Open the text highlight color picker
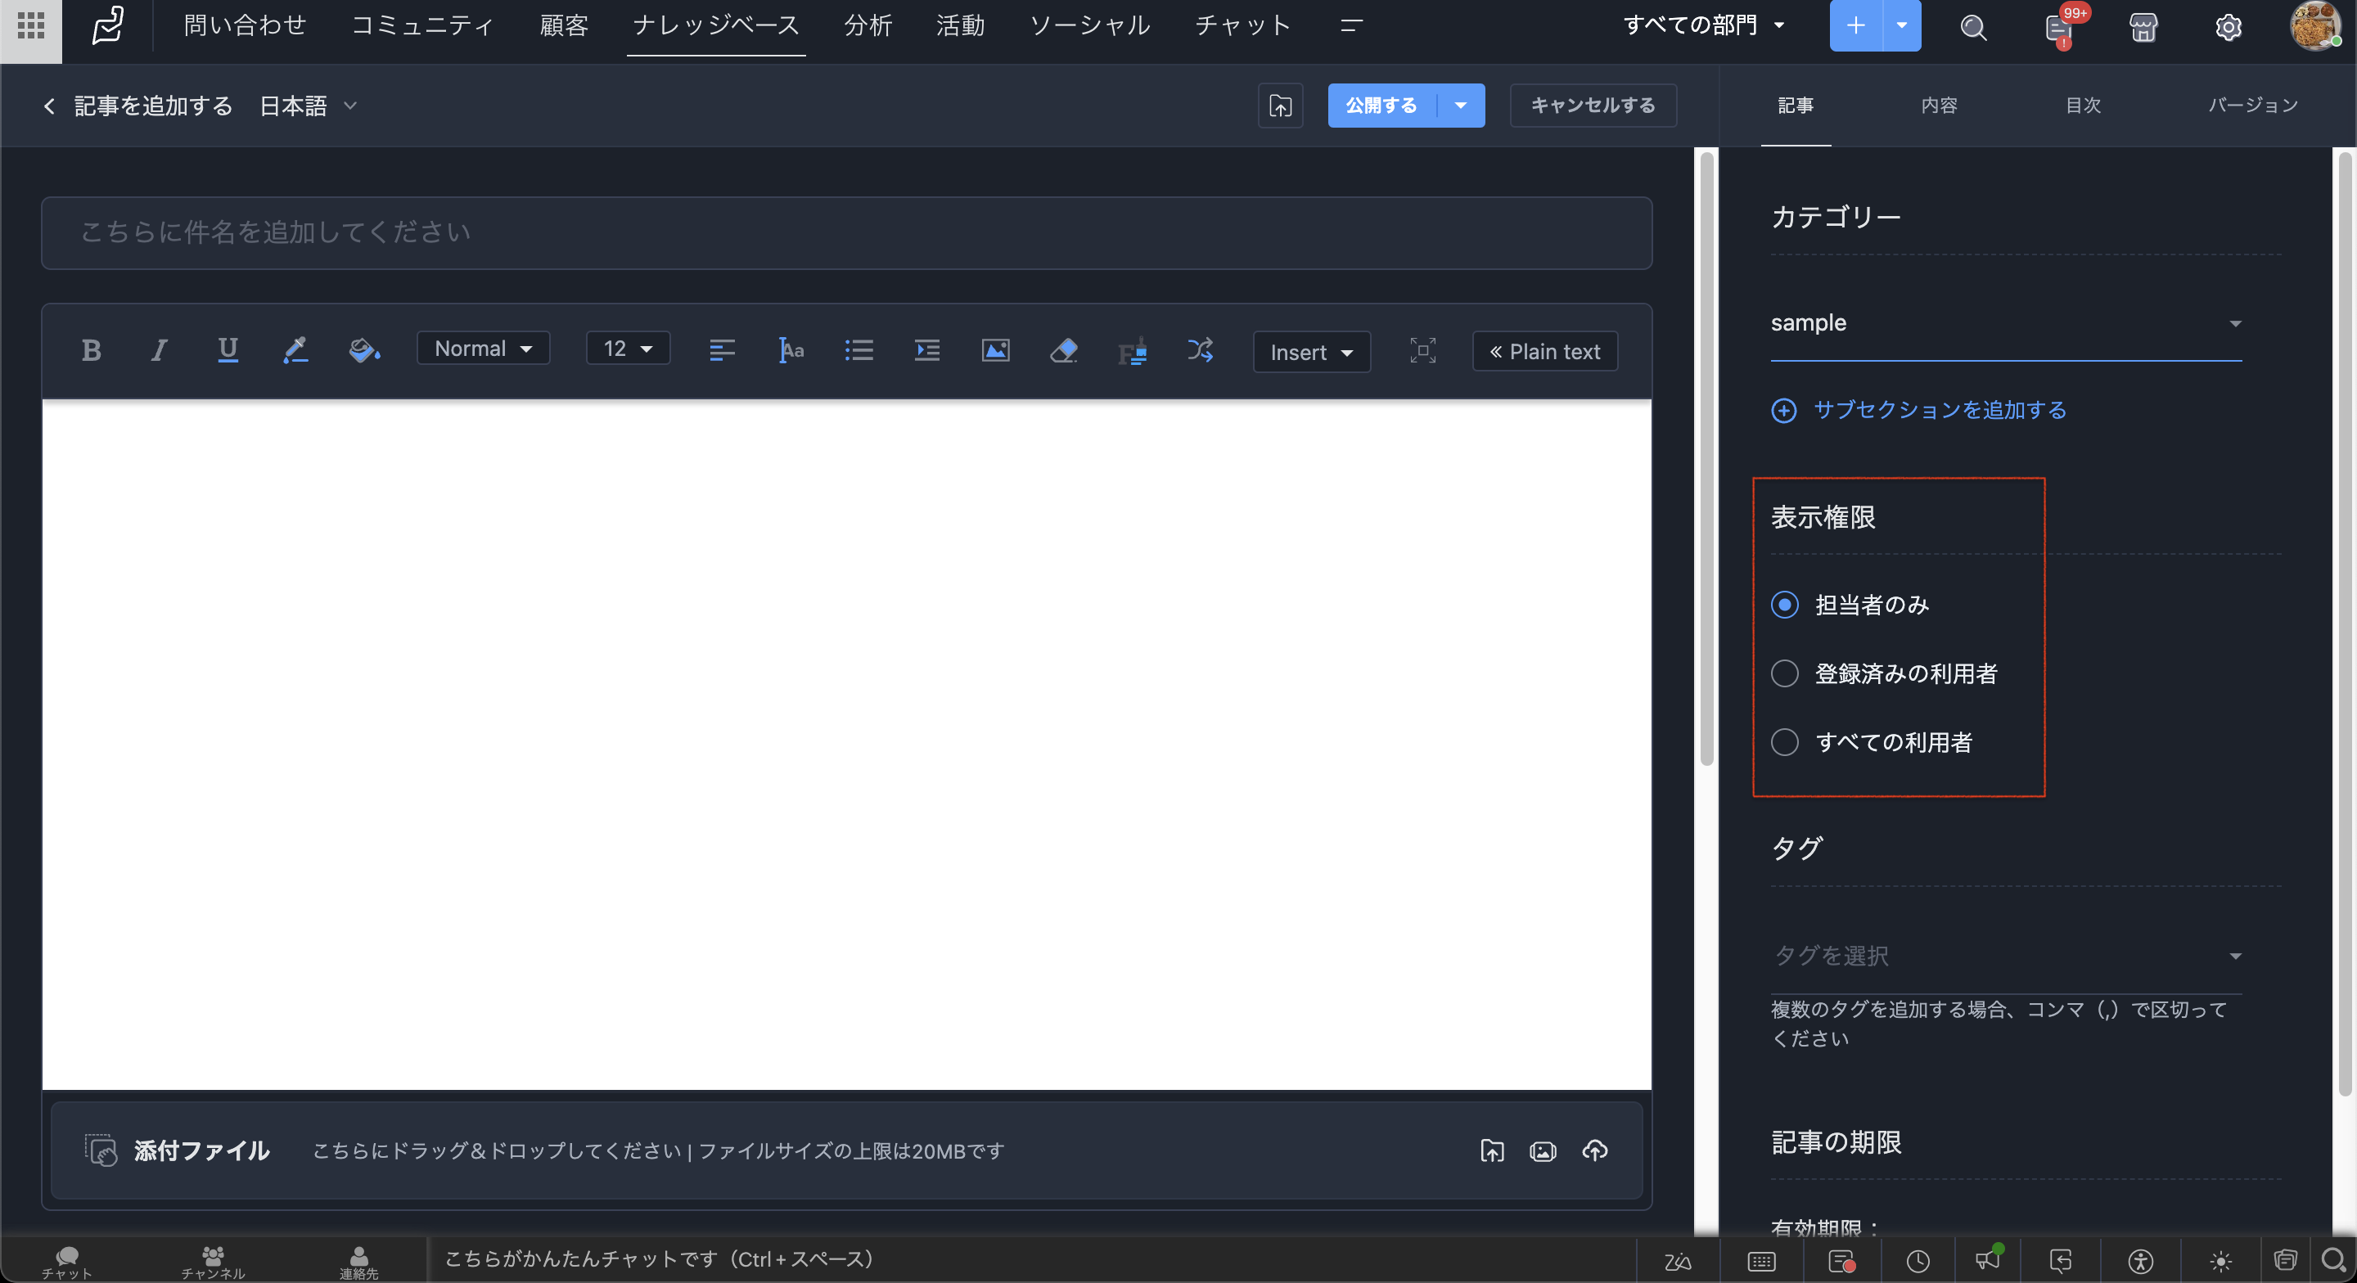2357x1283 pixels. pyautogui.click(x=363, y=350)
